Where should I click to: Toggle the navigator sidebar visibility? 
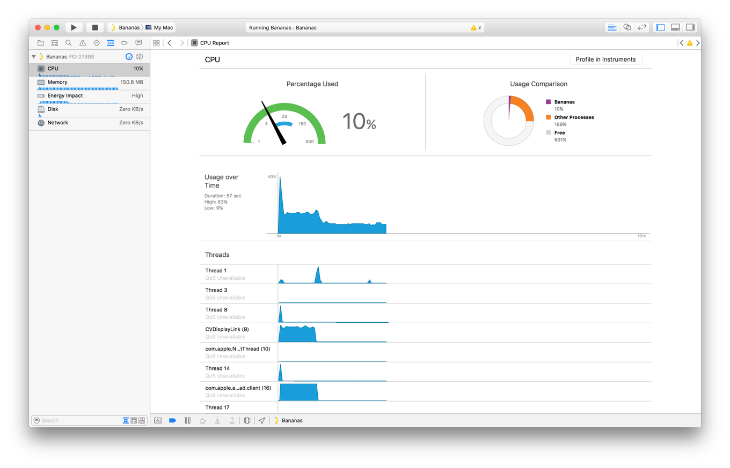coord(660,27)
